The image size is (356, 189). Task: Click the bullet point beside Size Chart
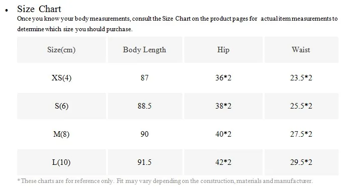coord(7,10)
